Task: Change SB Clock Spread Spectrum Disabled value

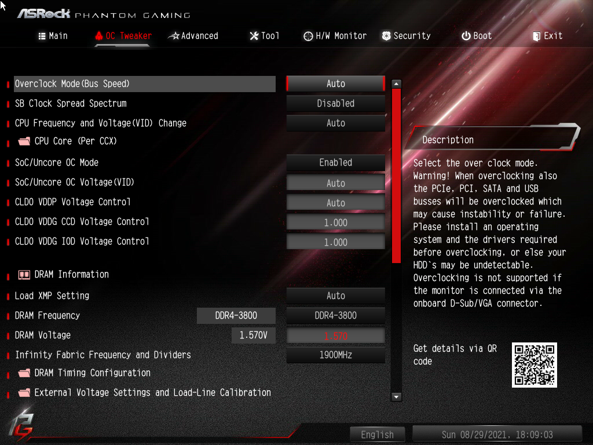Action: coord(336,103)
